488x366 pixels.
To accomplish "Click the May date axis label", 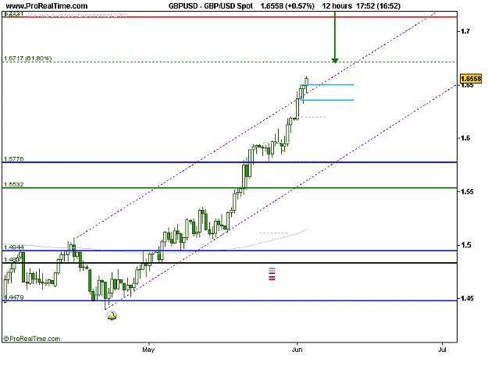I will (x=148, y=350).
